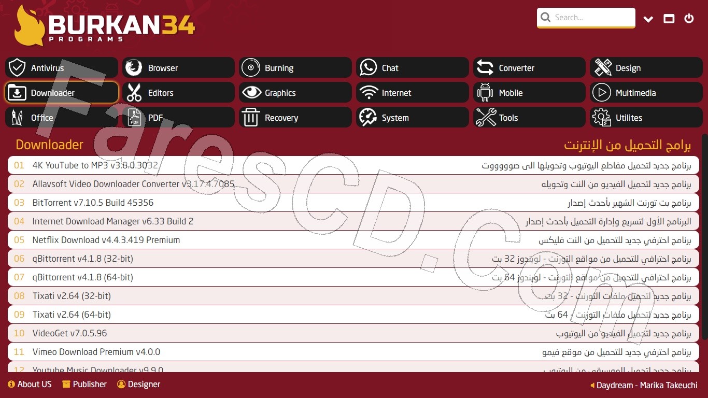Select Tixati v2.64 (64-bit)

pos(353,315)
